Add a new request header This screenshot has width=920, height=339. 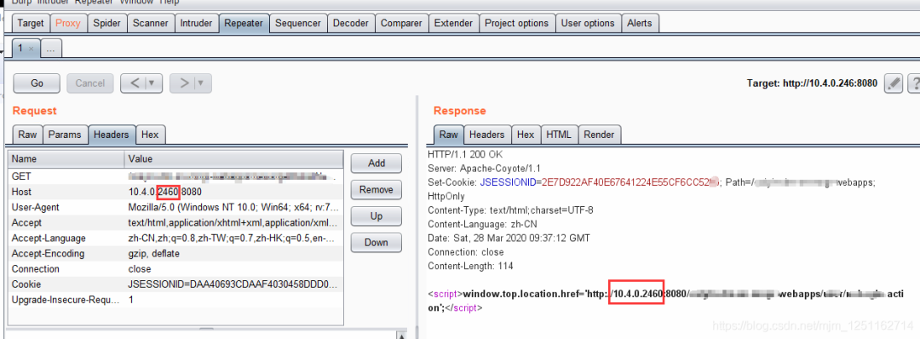click(x=377, y=163)
